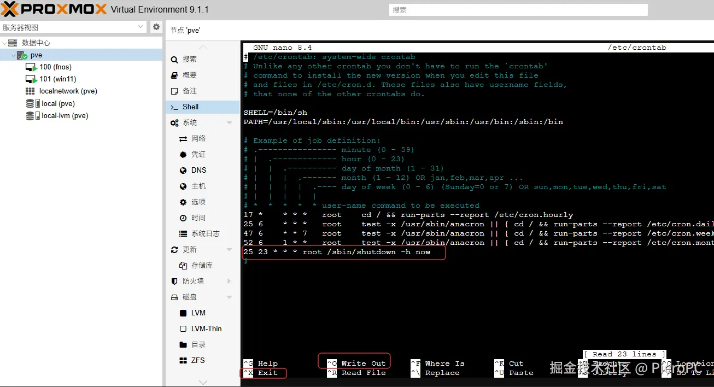Click the SHELL=/bin/sh line
Screen dimensions: 714x387
pyautogui.click(x=275, y=113)
